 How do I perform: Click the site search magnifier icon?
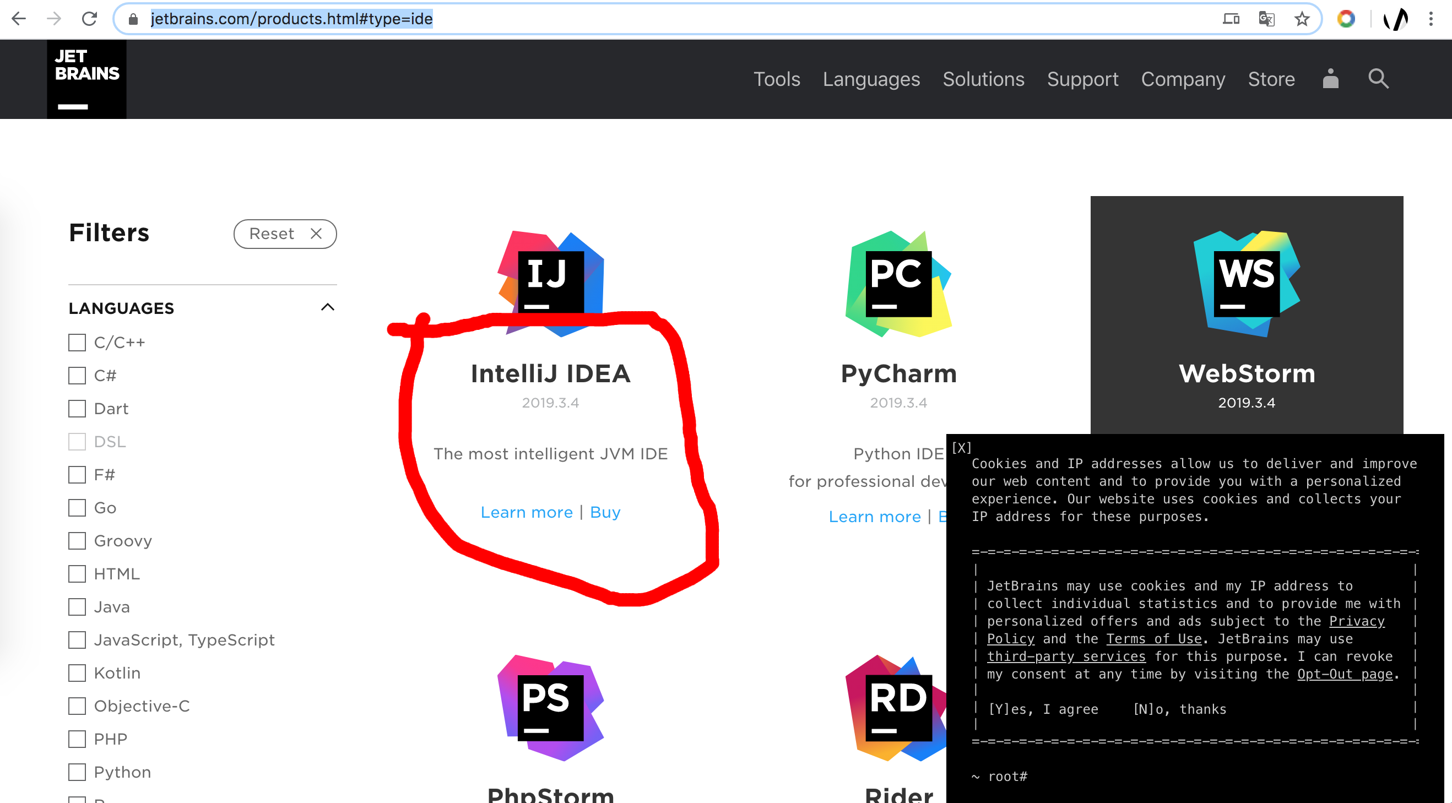(x=1378, y=79)
